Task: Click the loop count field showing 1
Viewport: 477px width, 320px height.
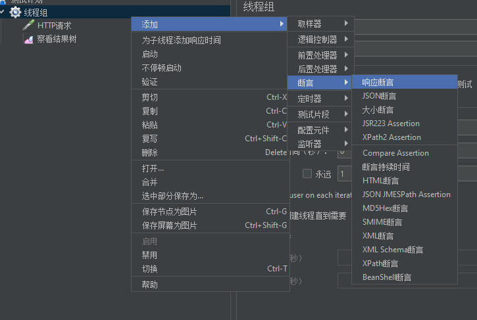Action: (344, 174)
